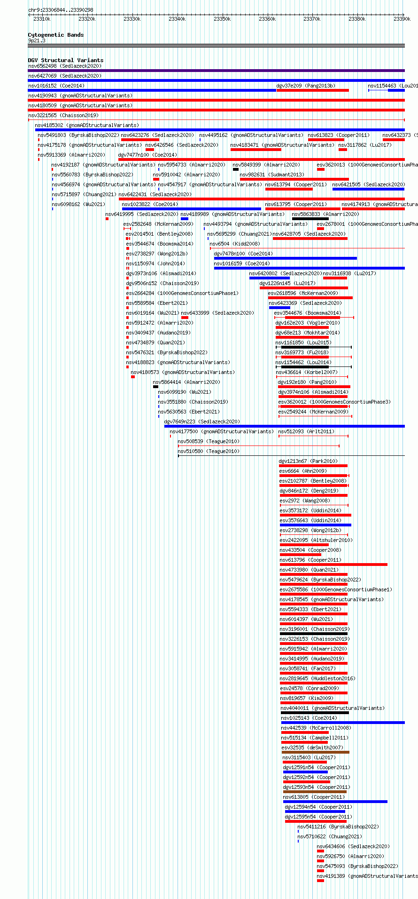This screenshot has width=418, height=899.
Task: Click dgv7649n223 (Sedlazeck2020) label
Action: tap(202, 422)
